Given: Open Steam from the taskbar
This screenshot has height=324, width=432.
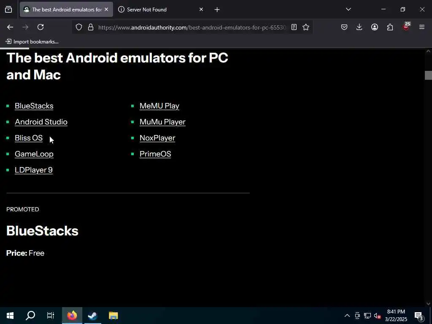Looking at the screenshot, I should click(92, 316).
